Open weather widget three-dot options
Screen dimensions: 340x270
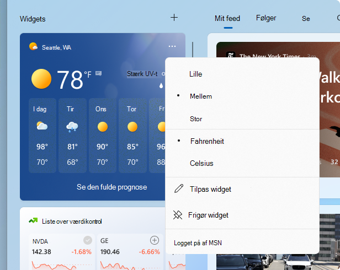click(x=172, y=46)
